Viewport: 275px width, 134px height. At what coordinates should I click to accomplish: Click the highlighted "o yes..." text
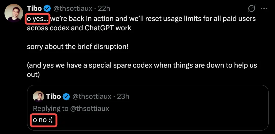(37, 19)
